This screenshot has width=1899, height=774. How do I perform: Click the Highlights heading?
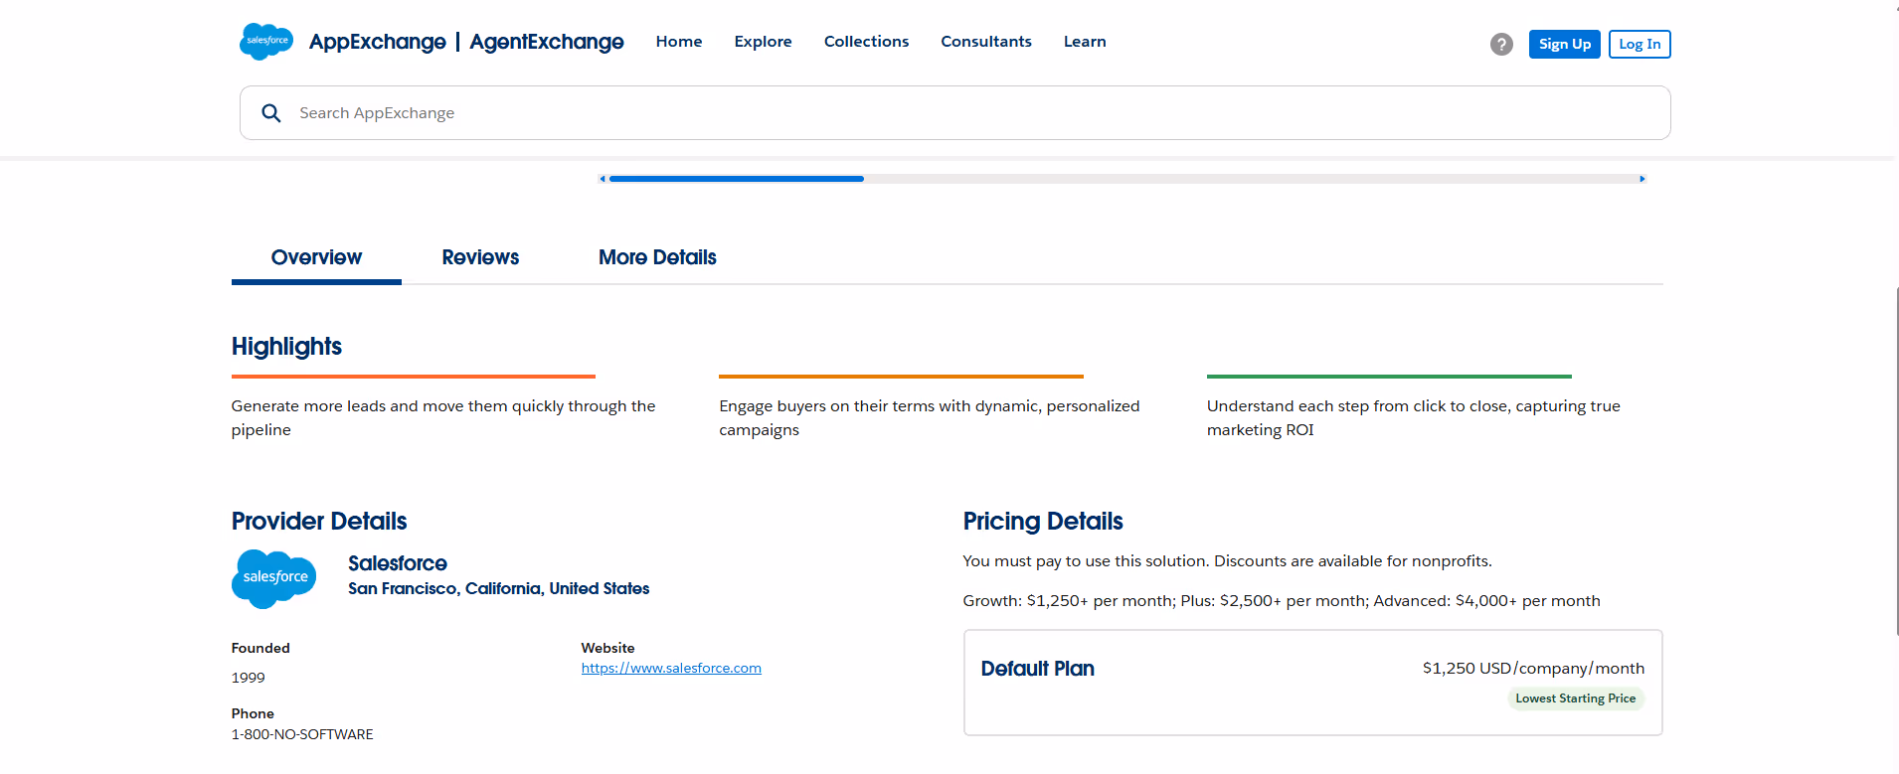click(x=286, y=347)
